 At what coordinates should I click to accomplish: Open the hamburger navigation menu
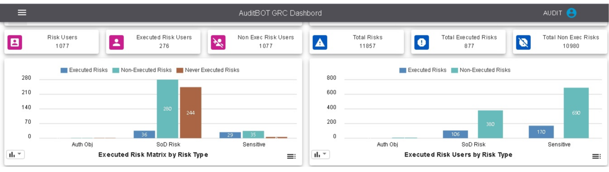22,13
